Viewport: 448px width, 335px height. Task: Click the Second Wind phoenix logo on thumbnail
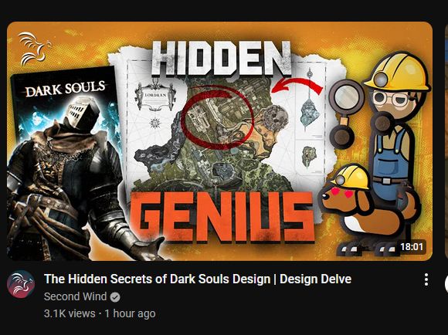[34, 49]
